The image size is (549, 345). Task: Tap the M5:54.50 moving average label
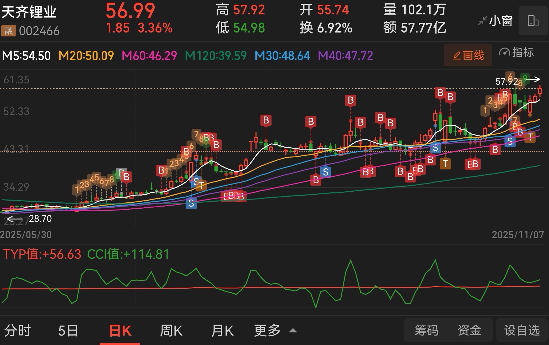pyautogui.click(x=26, y=56)
